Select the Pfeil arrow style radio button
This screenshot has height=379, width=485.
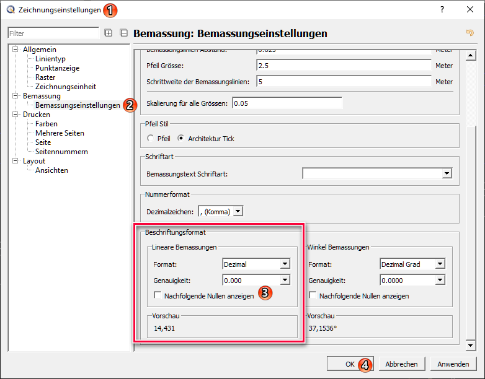[x=150, y=138]
